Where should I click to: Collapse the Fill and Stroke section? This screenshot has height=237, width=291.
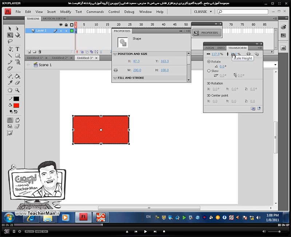(x=115, y=78)
